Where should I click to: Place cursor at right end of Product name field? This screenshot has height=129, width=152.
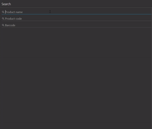click(149, 12)
